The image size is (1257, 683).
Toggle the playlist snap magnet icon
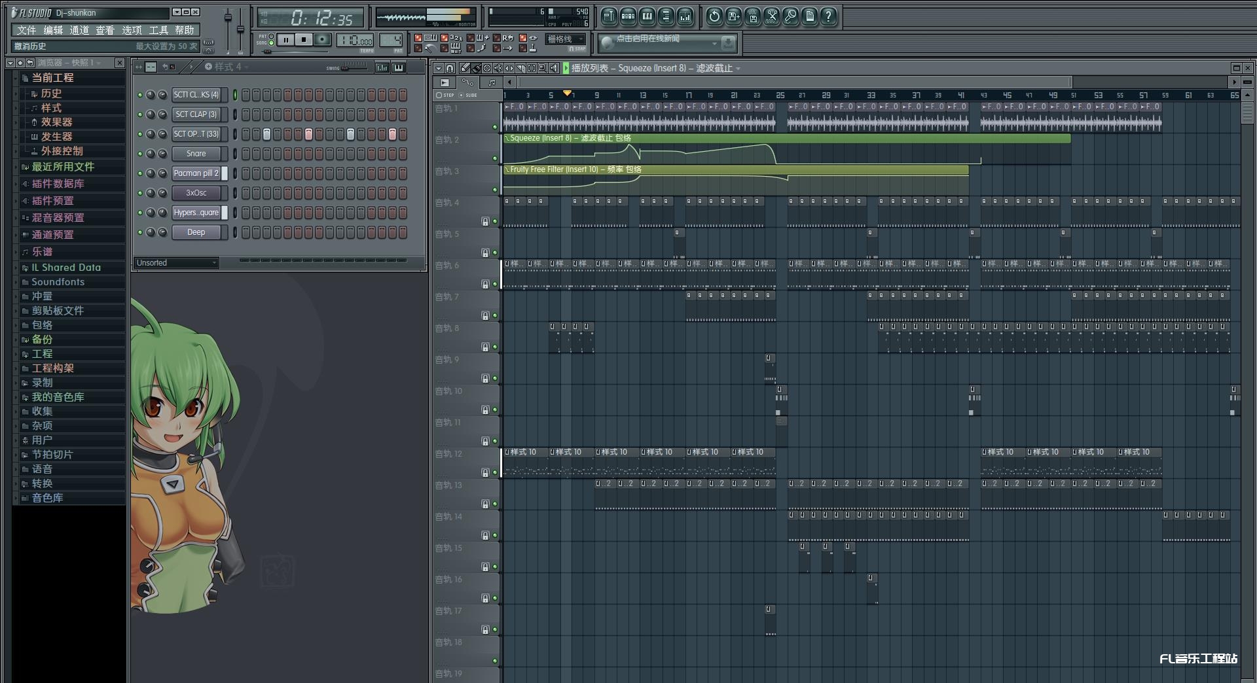click(x=450, y=68)
